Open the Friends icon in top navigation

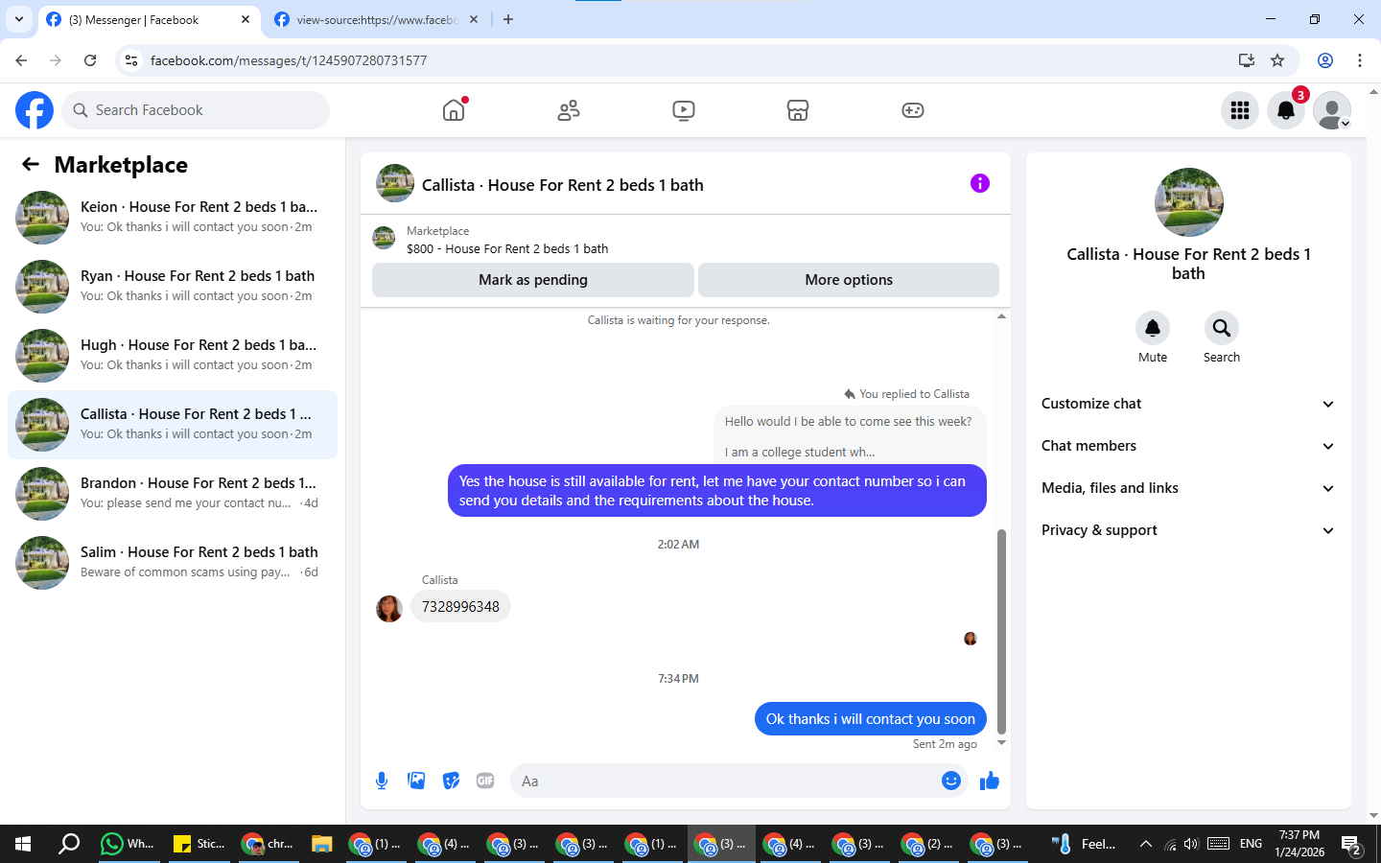coord(569,110)
